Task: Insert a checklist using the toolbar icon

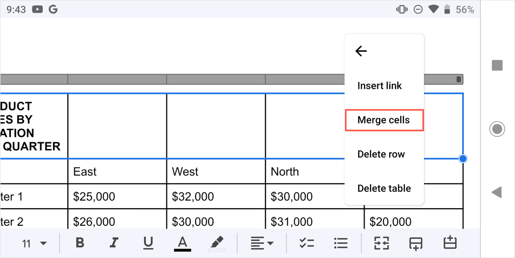Action: click(x=306, y=243)
